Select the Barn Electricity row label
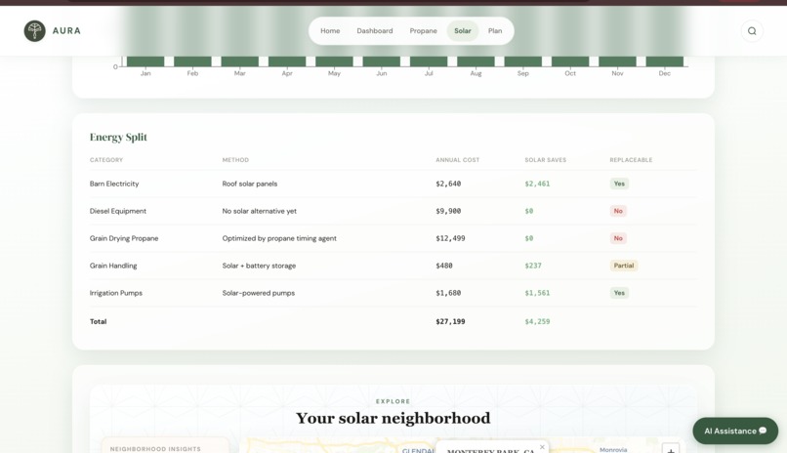787x453 pixels. (114, 184)
